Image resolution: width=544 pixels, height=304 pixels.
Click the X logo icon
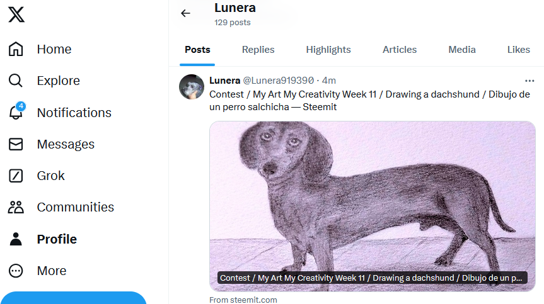16,14
